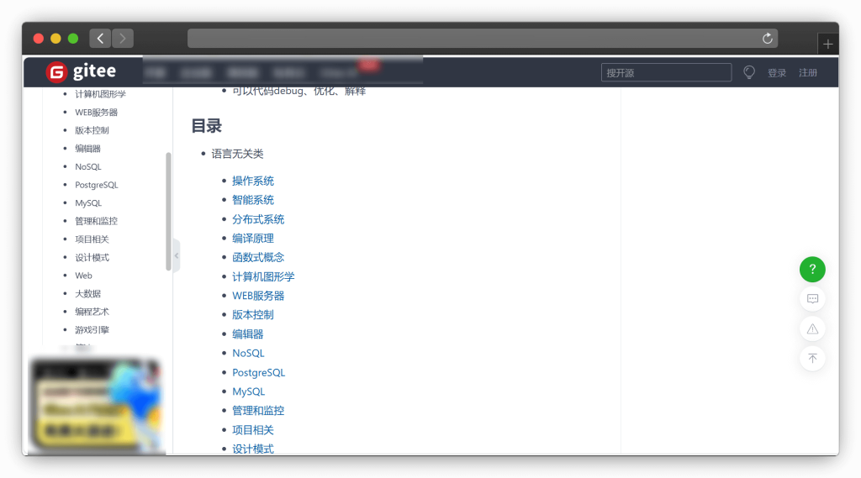Open 管理和监控 link in main contents
The width and height of the screenshot is (861, 478).
pyautogui.click(x=258, y=411)
